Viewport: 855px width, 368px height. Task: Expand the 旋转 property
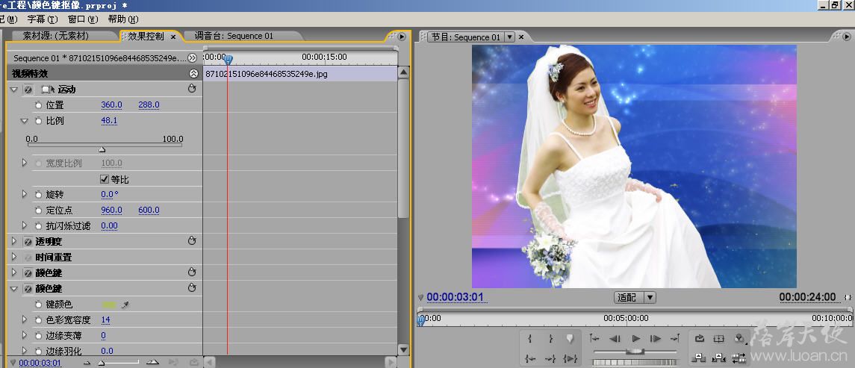[x=24, y=194]
